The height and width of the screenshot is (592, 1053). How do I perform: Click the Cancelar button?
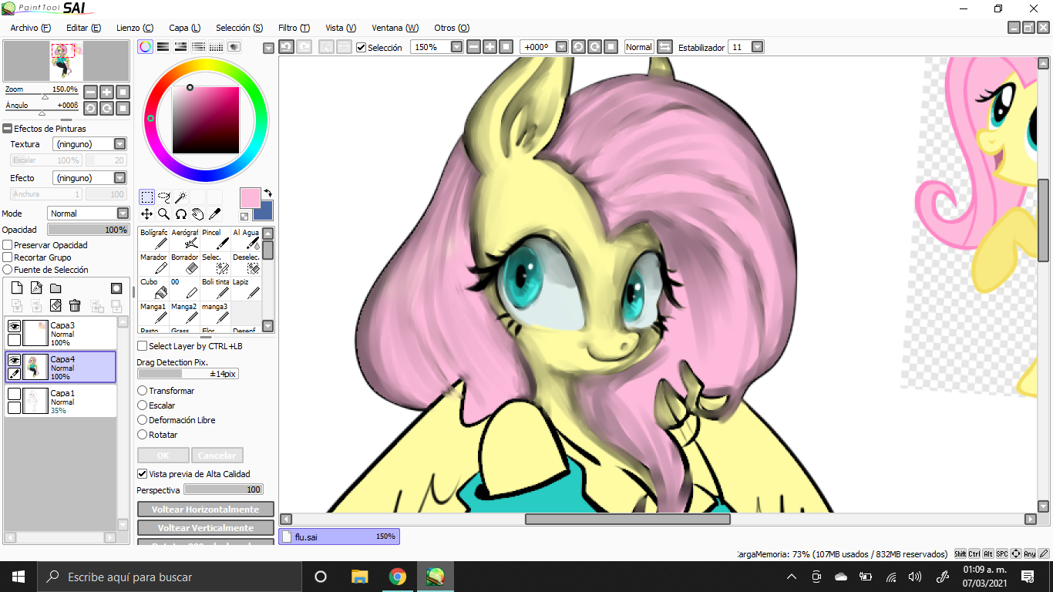[x=217, y=455]
